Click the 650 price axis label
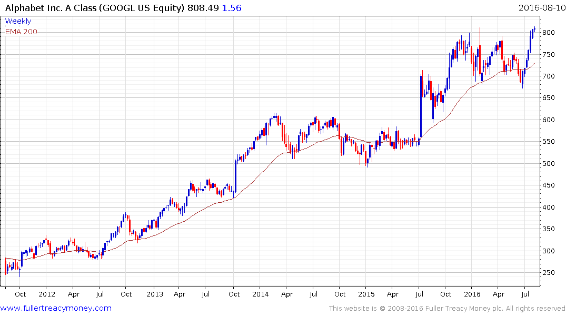The height and width of the screenshot is (316, 566). tap(549, 98)
